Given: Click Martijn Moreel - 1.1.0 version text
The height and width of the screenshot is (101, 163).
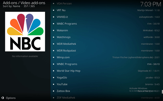Looking at the screenshot, I should [x=148, y=10].
